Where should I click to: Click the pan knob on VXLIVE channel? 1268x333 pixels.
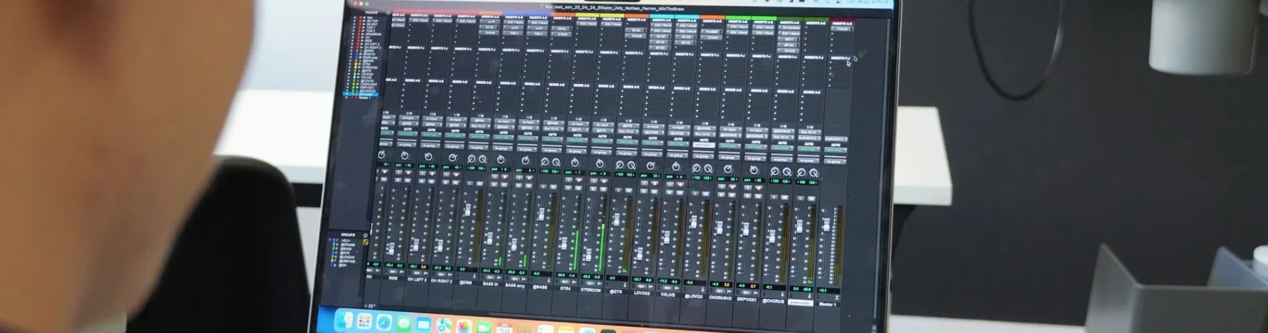(675, 166)
